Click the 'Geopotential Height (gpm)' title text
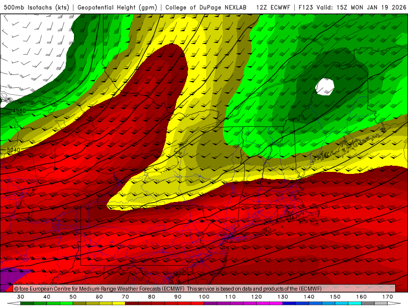Screen dimensions: 408x306 pos(117,7)
